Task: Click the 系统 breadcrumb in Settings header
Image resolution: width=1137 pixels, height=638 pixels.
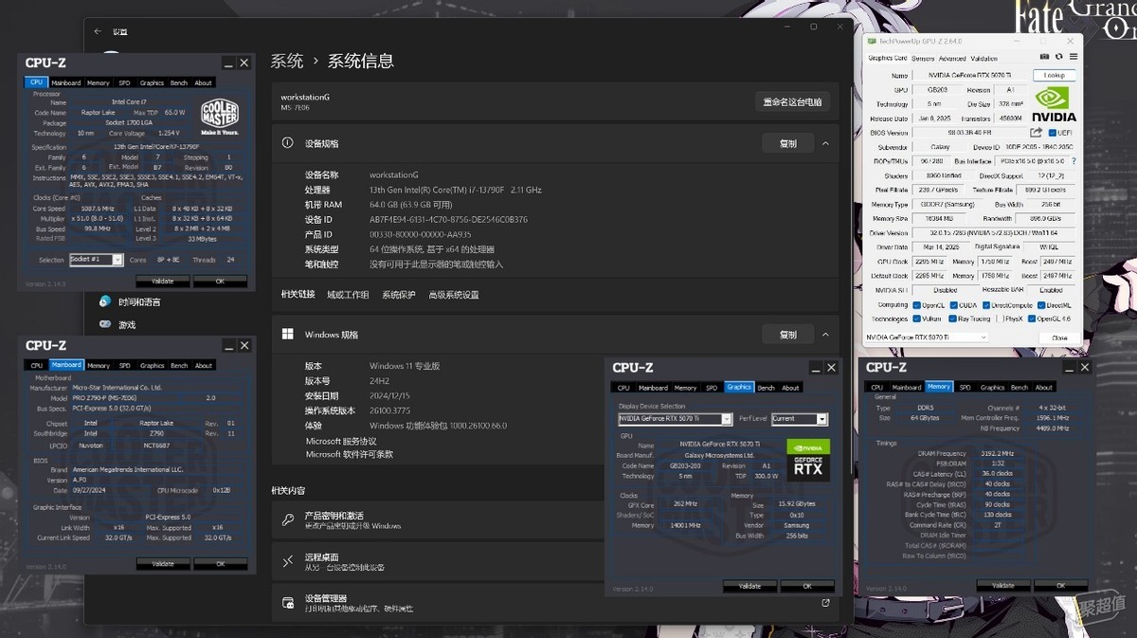Action: [287, 61]
